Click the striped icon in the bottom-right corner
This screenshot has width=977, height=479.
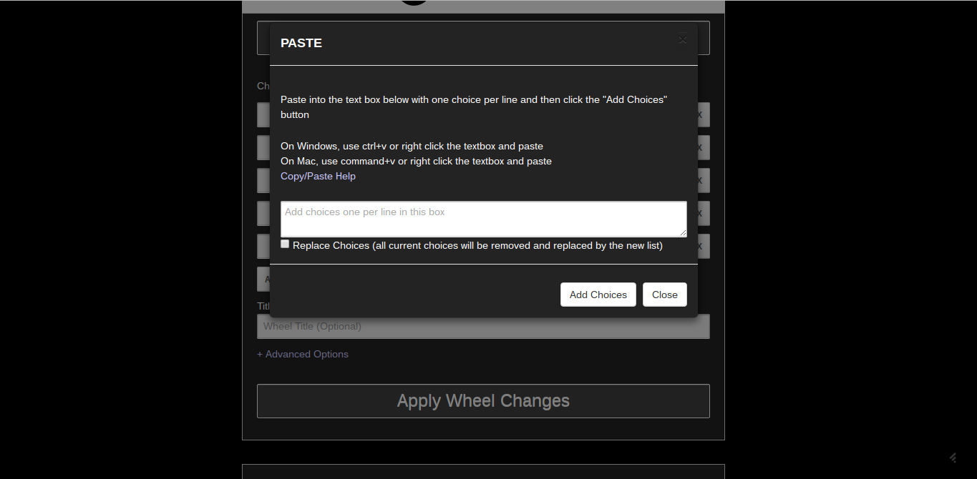pos(953,458)
